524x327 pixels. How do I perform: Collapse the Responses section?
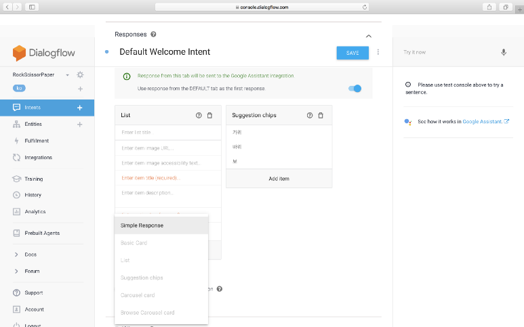coord(368,35)
